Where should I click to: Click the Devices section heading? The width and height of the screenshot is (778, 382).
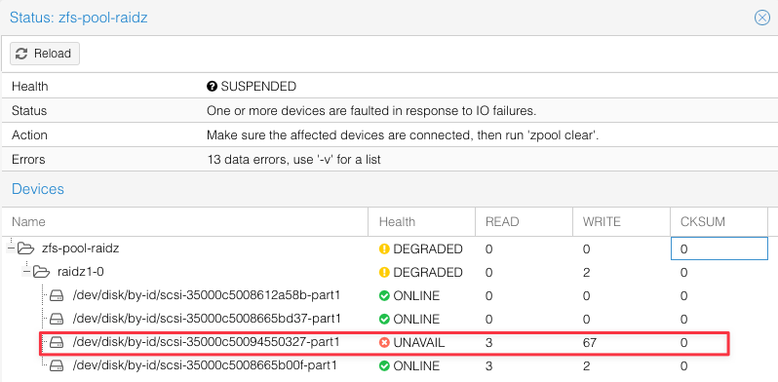pyautogui.click(x=38, y=189)
